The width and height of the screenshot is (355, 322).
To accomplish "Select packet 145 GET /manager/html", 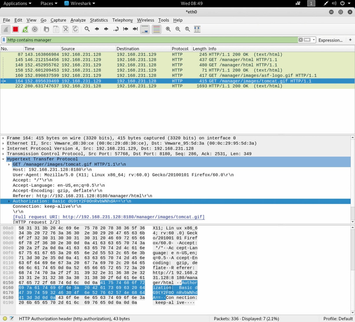I will [177, 60].
